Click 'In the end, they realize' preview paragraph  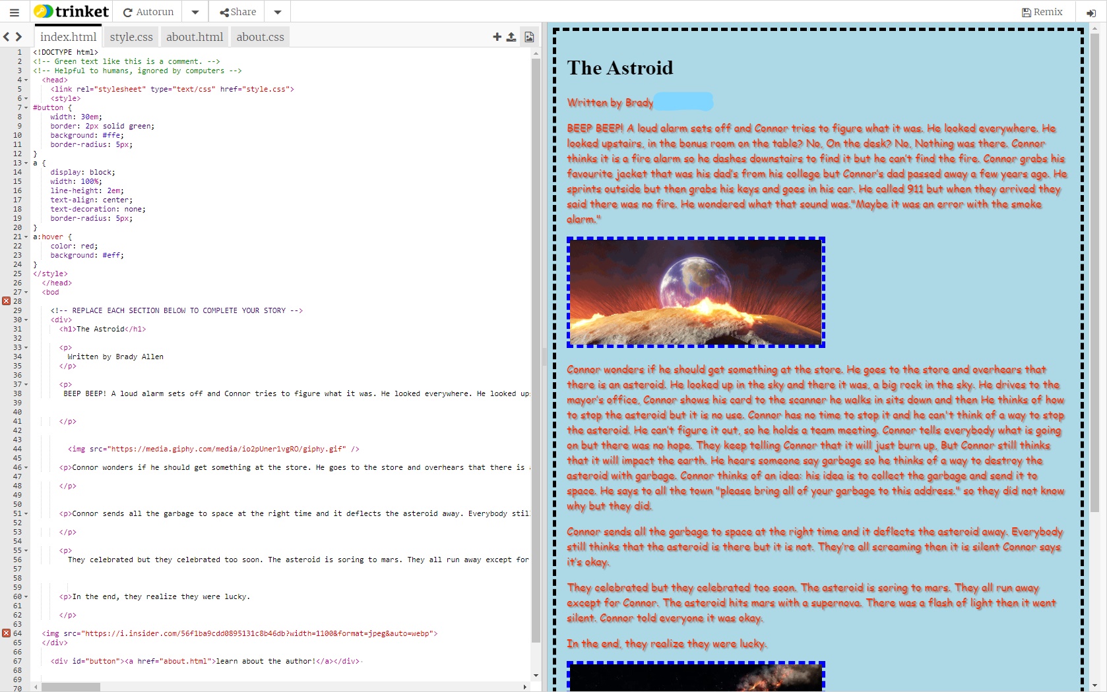point(667,644)
